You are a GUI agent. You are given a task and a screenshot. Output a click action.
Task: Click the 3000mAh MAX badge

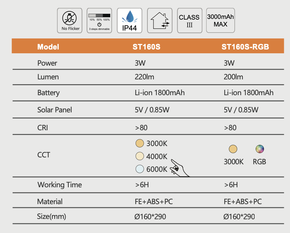220,21
